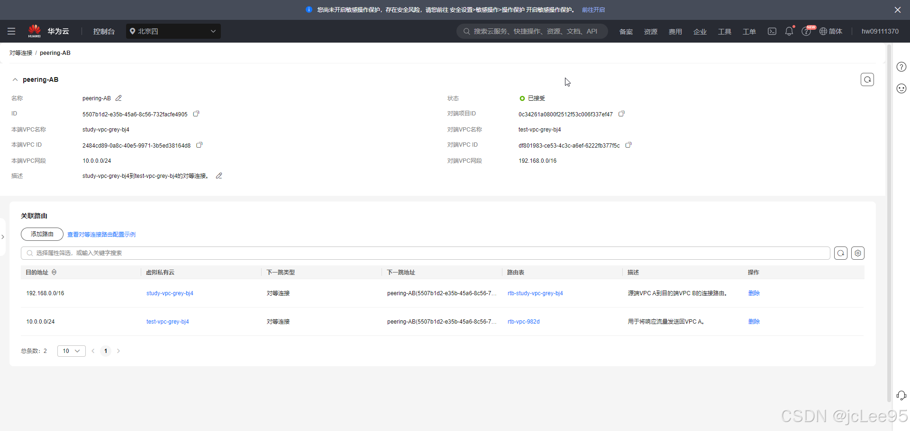This screenshot has height=431, width=910.
Task: Focus the global cloud service search box
Action: tap(532, 31)
